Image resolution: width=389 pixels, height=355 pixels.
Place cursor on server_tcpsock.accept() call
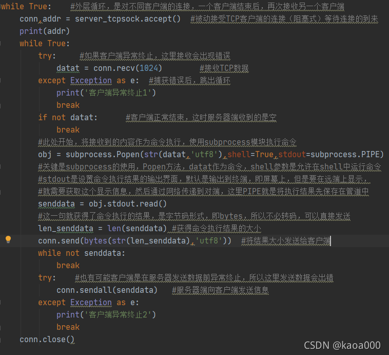coord(128,19)
